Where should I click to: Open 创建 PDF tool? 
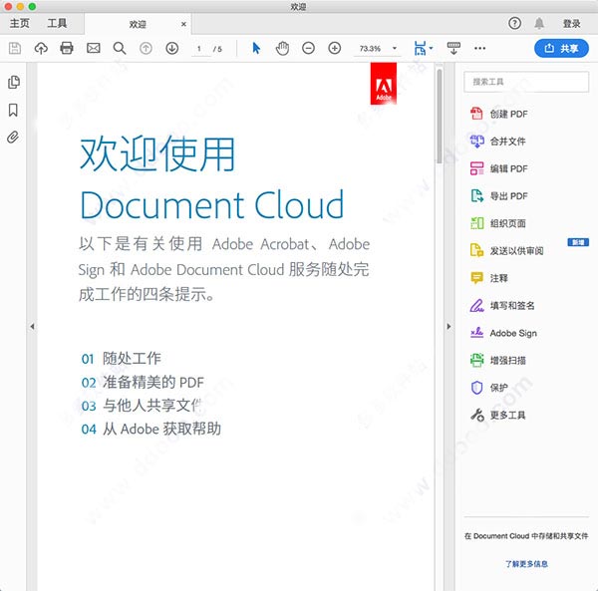coord(499,114)
